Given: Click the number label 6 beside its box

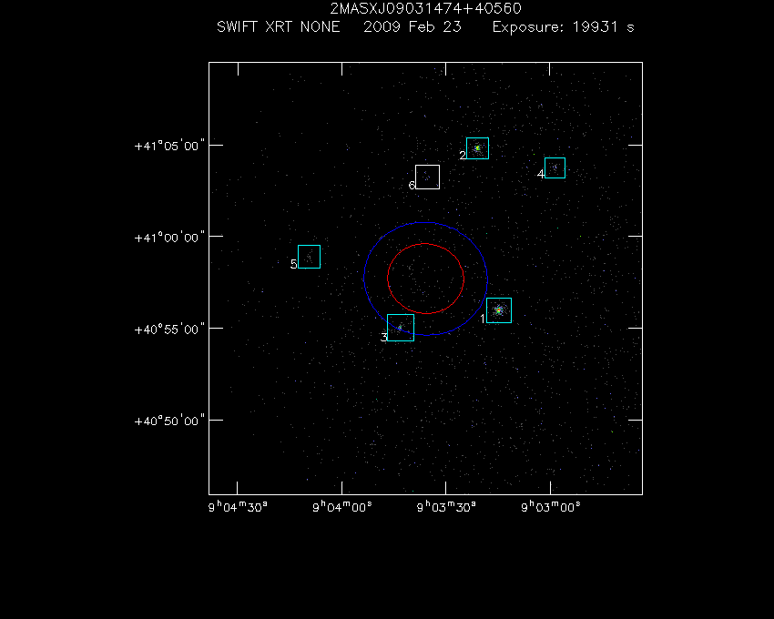Looking at the screenshot, I should click(412, 185).
